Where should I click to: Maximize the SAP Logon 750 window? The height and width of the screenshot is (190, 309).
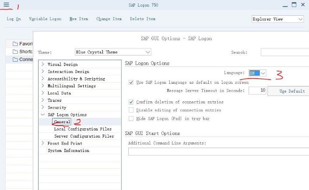(x=294, y=4)
